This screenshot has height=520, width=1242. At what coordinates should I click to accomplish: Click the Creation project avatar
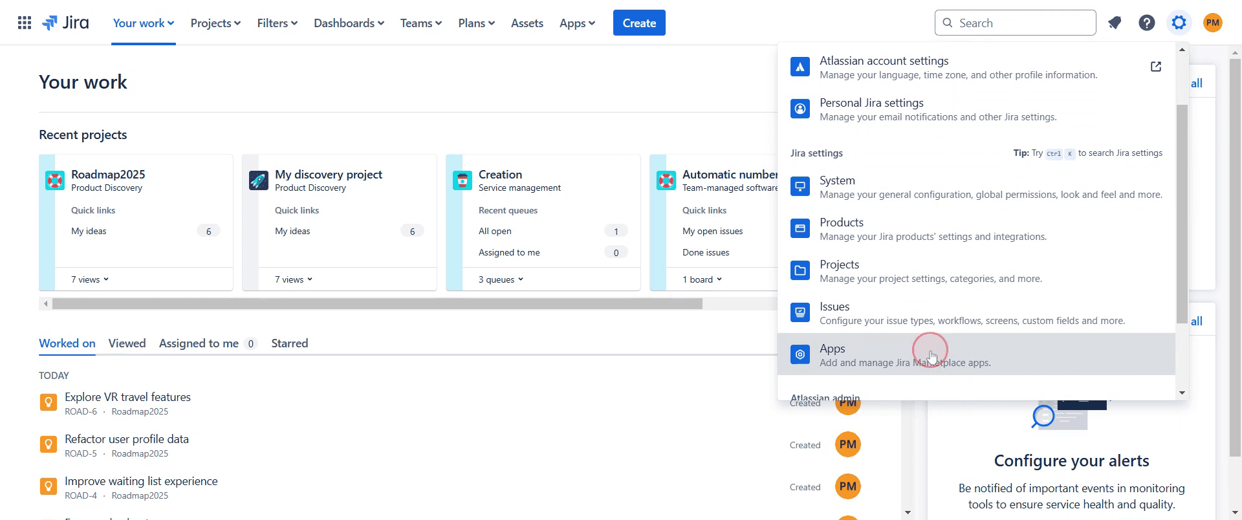click(463, 180)
